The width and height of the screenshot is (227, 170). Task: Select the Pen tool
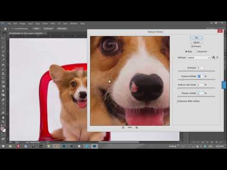[x=3, y=100]
